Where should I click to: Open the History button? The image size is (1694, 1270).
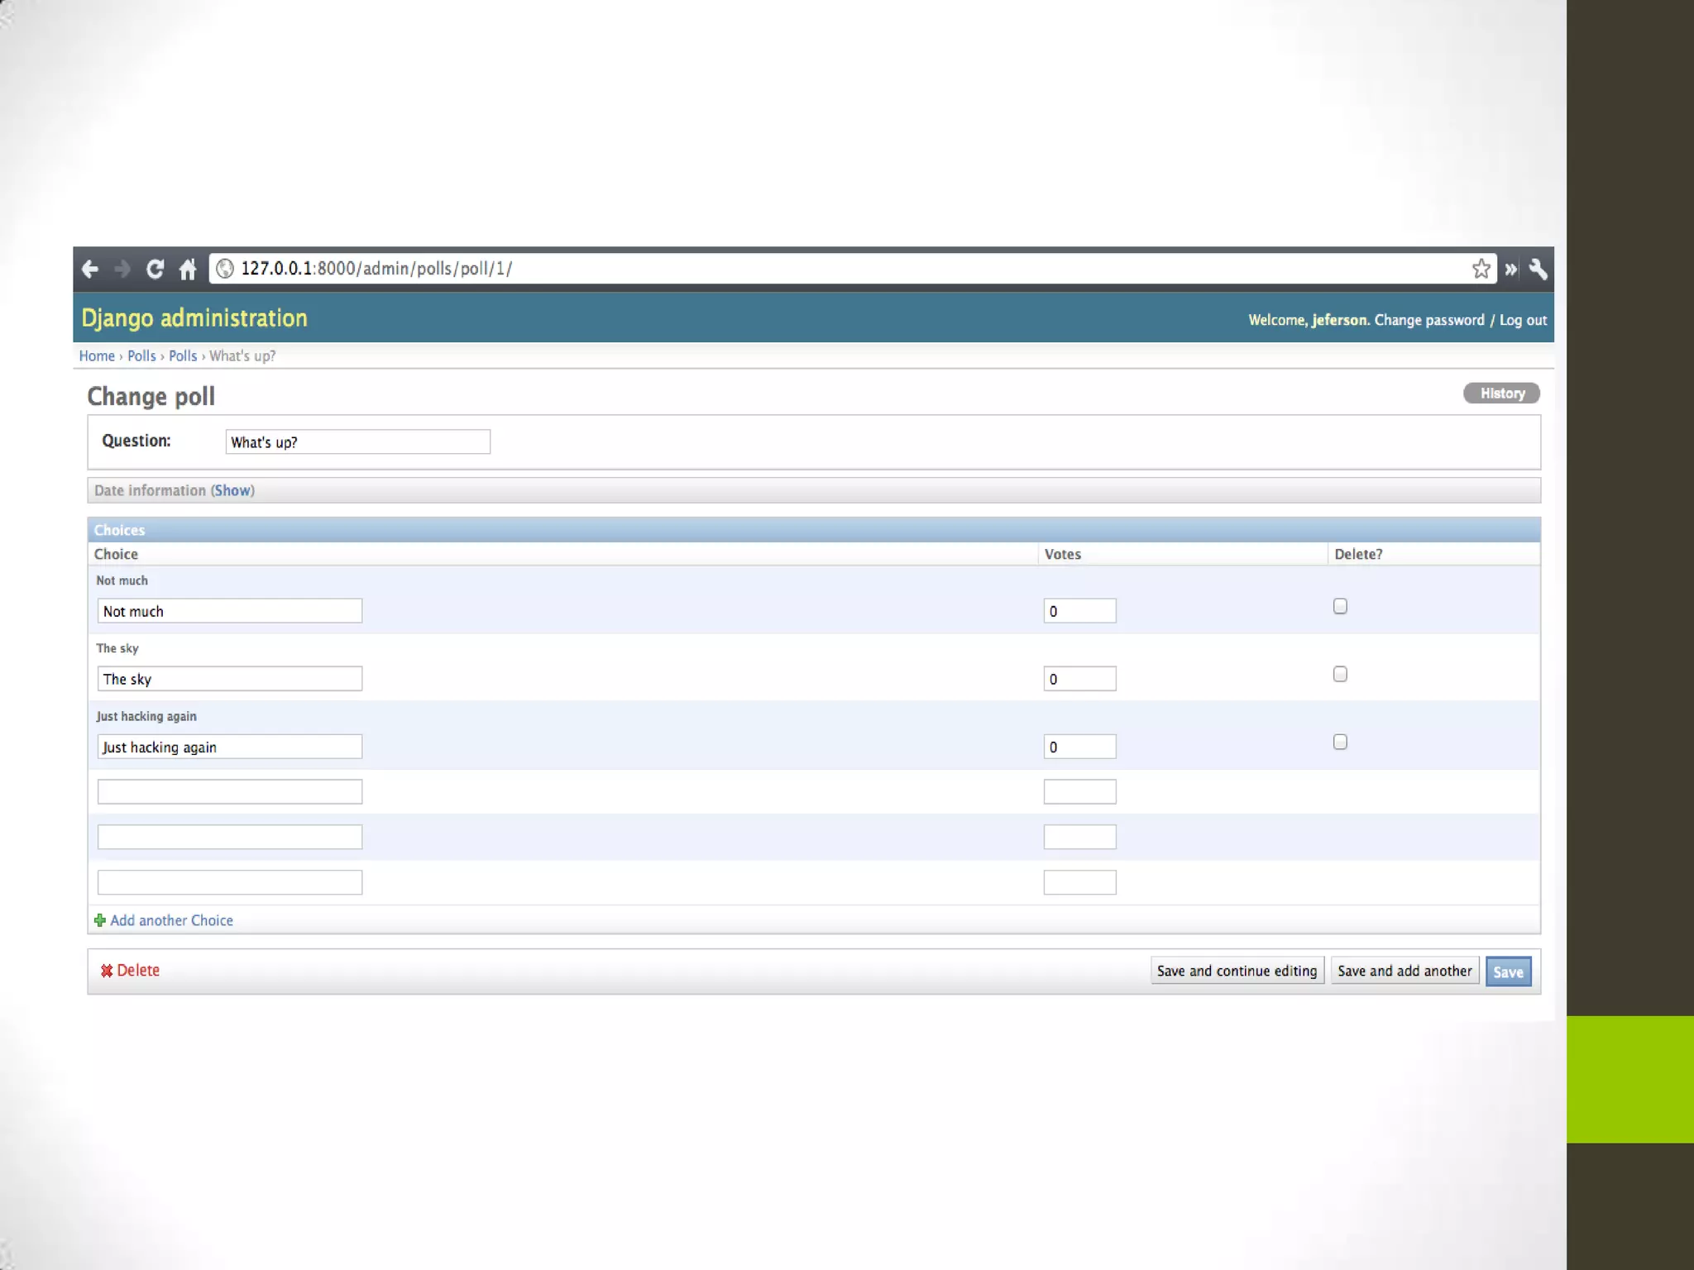coord(1501,393)
